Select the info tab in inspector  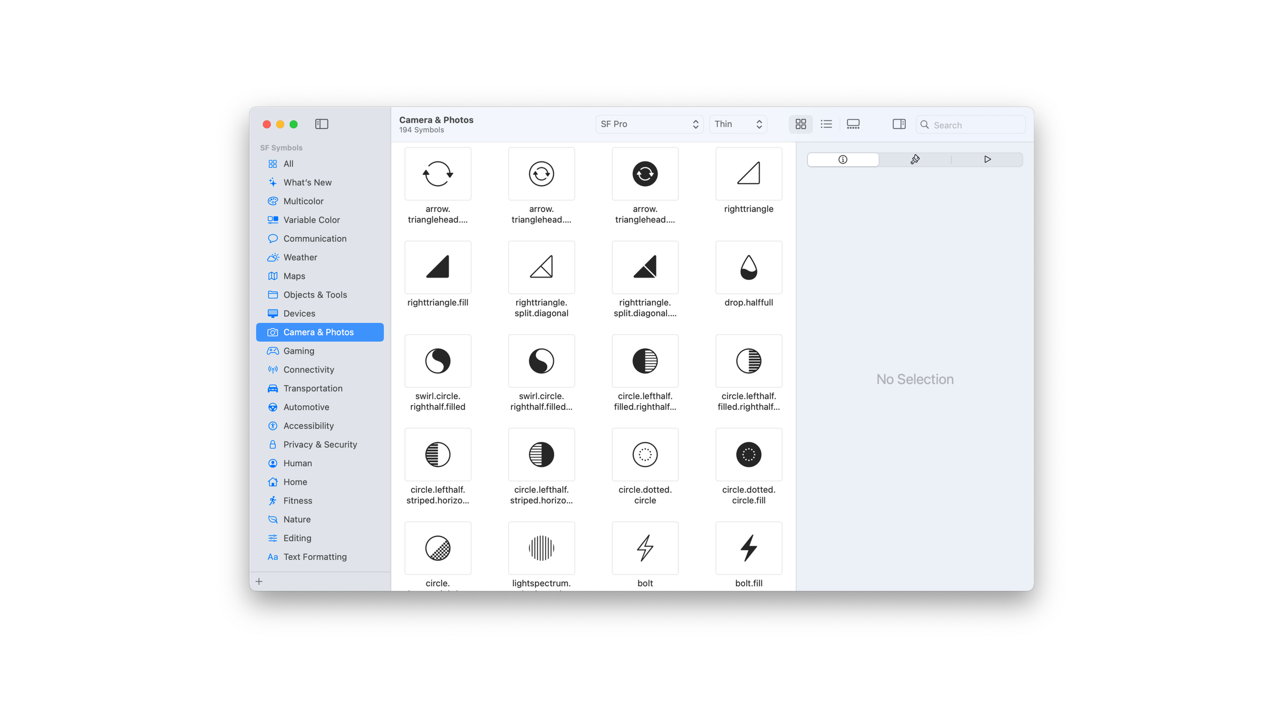[x=843, y=159]
